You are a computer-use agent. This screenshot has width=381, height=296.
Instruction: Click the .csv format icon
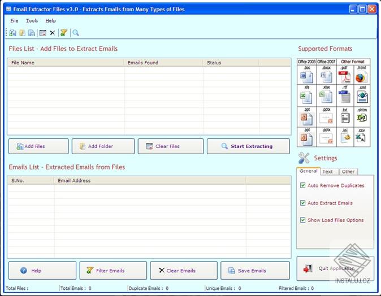pos(360,138)
